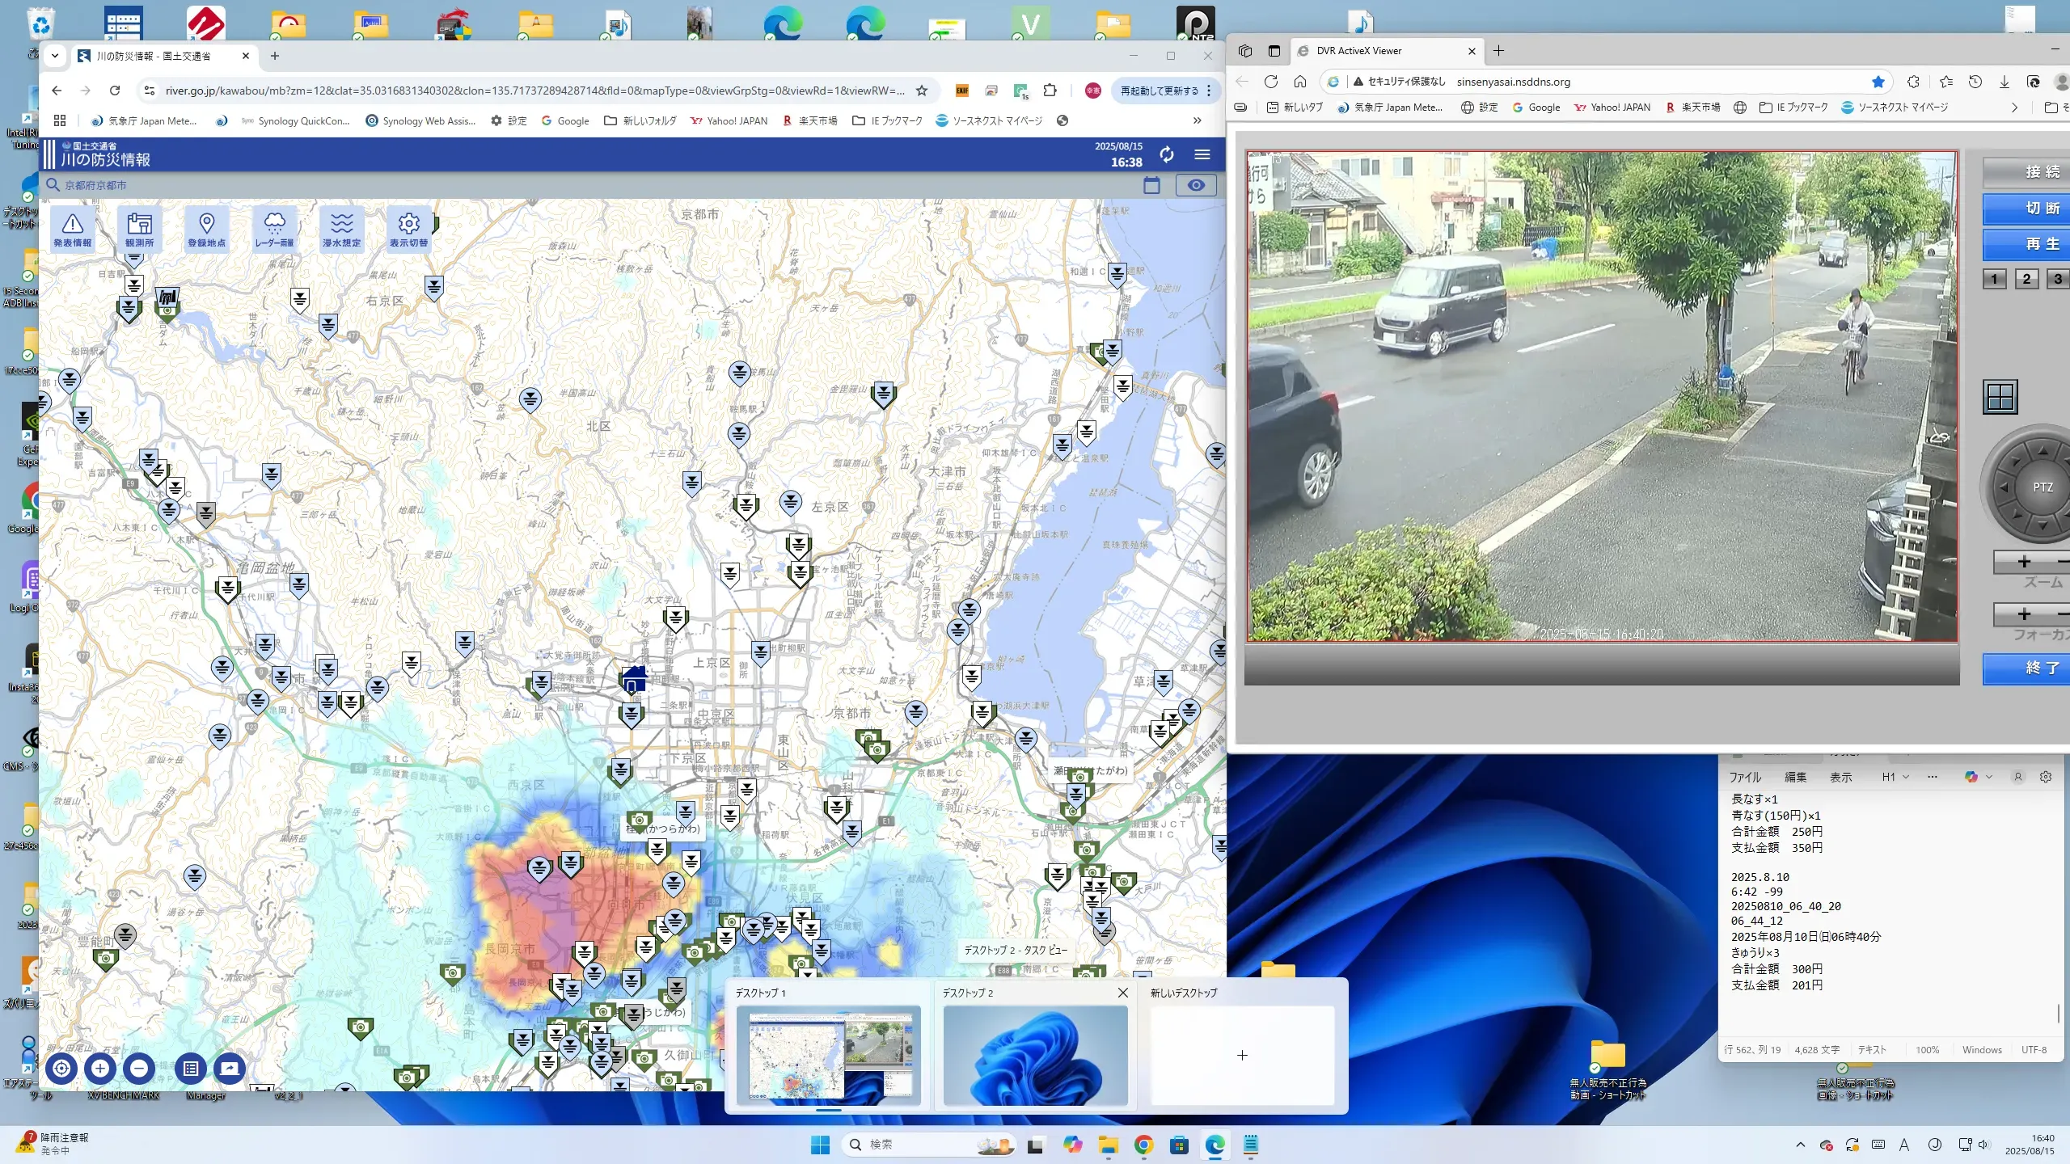Toggle the quad split-screen view button
2070x1164 pixels.
(2000, 397)
